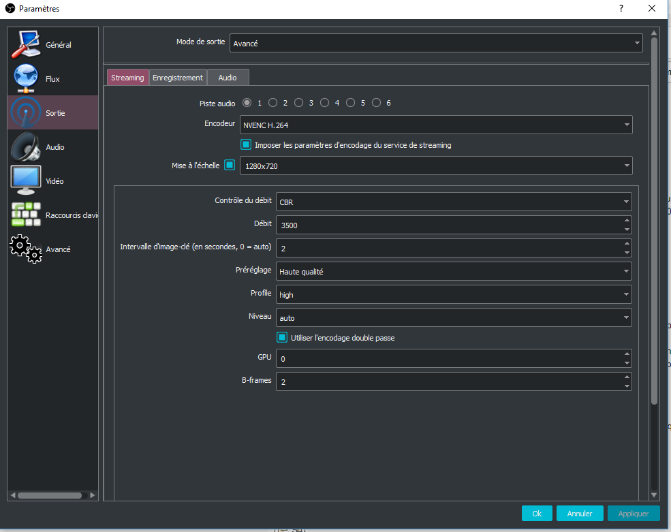671x532 pixels.
Task: Select the Vidéo monitor icon
Action: 26,181
